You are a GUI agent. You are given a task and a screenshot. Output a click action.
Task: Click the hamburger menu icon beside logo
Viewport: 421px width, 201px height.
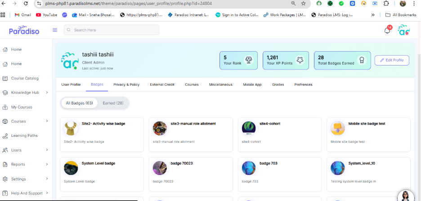tap(55, 30)
